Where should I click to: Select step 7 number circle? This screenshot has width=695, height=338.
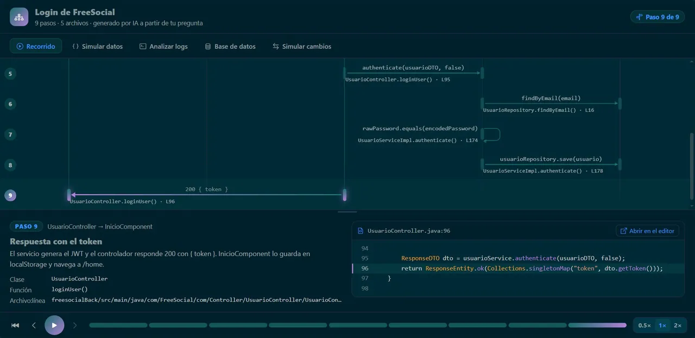click(x=10, y=134)
